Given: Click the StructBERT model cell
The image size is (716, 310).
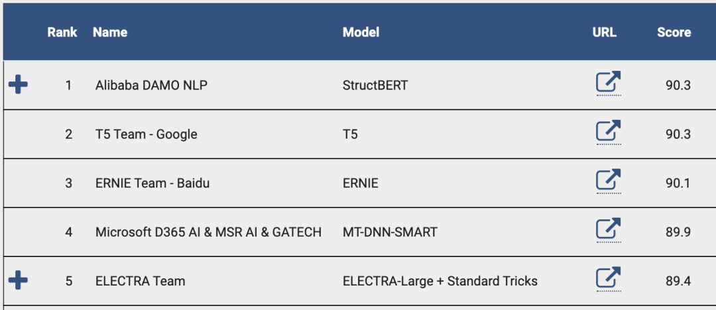Looking at the screenshot, I should [375, 85].
